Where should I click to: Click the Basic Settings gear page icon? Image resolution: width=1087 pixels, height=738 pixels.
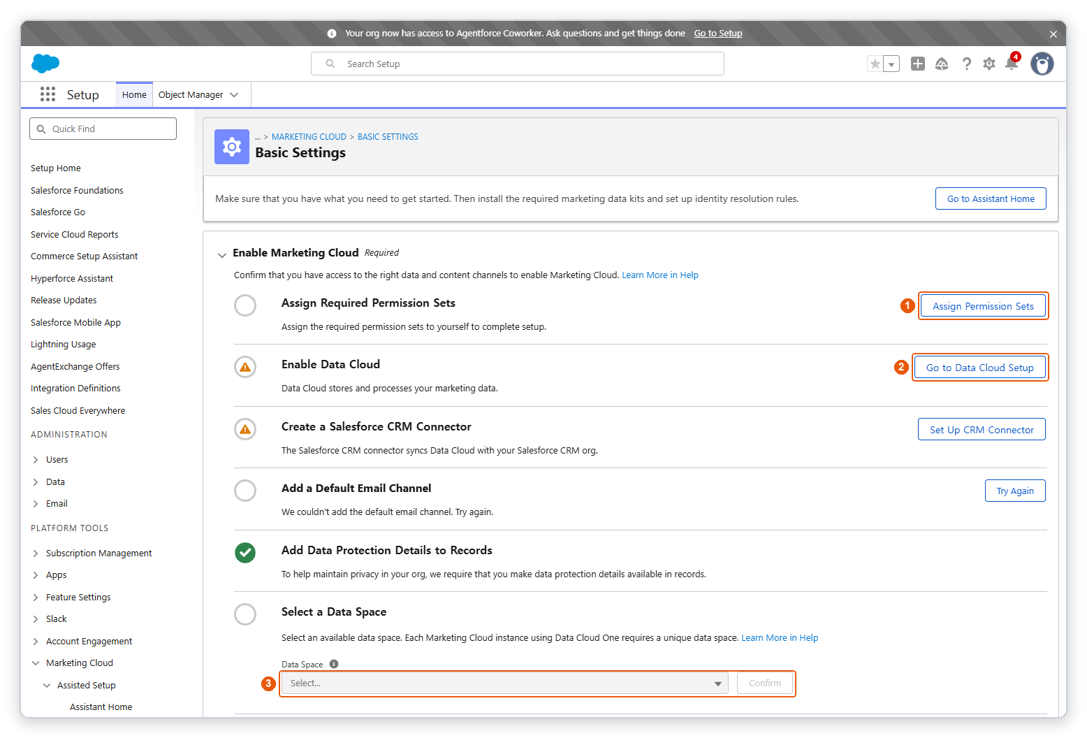point(232,147)
